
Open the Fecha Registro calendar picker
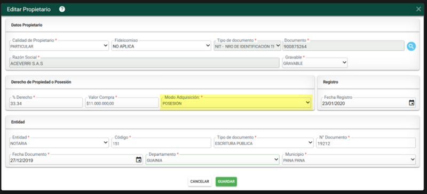[412, 103]
